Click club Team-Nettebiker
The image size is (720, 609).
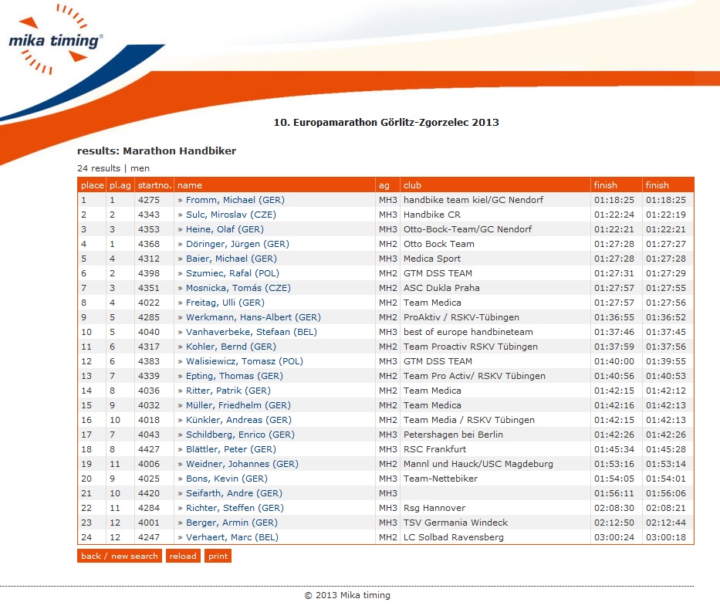(x=441, y=479)
